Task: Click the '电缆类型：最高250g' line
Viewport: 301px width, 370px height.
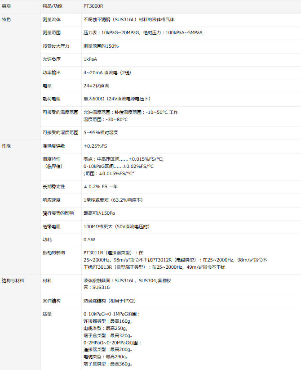Action: tap(105, 328)
